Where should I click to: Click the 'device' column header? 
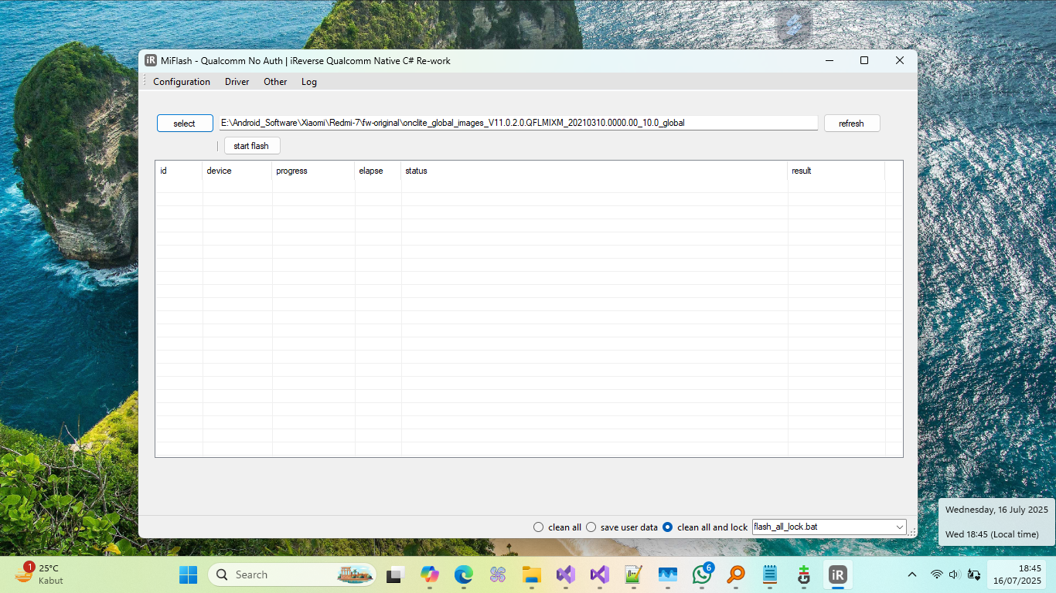click(237, 171)
